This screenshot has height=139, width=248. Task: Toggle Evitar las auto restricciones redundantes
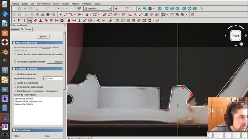[15, 91]
